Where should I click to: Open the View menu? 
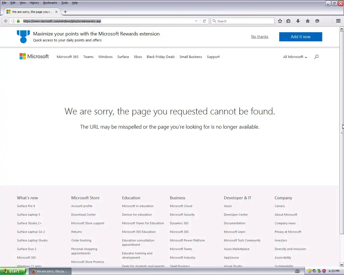[23, 3]
